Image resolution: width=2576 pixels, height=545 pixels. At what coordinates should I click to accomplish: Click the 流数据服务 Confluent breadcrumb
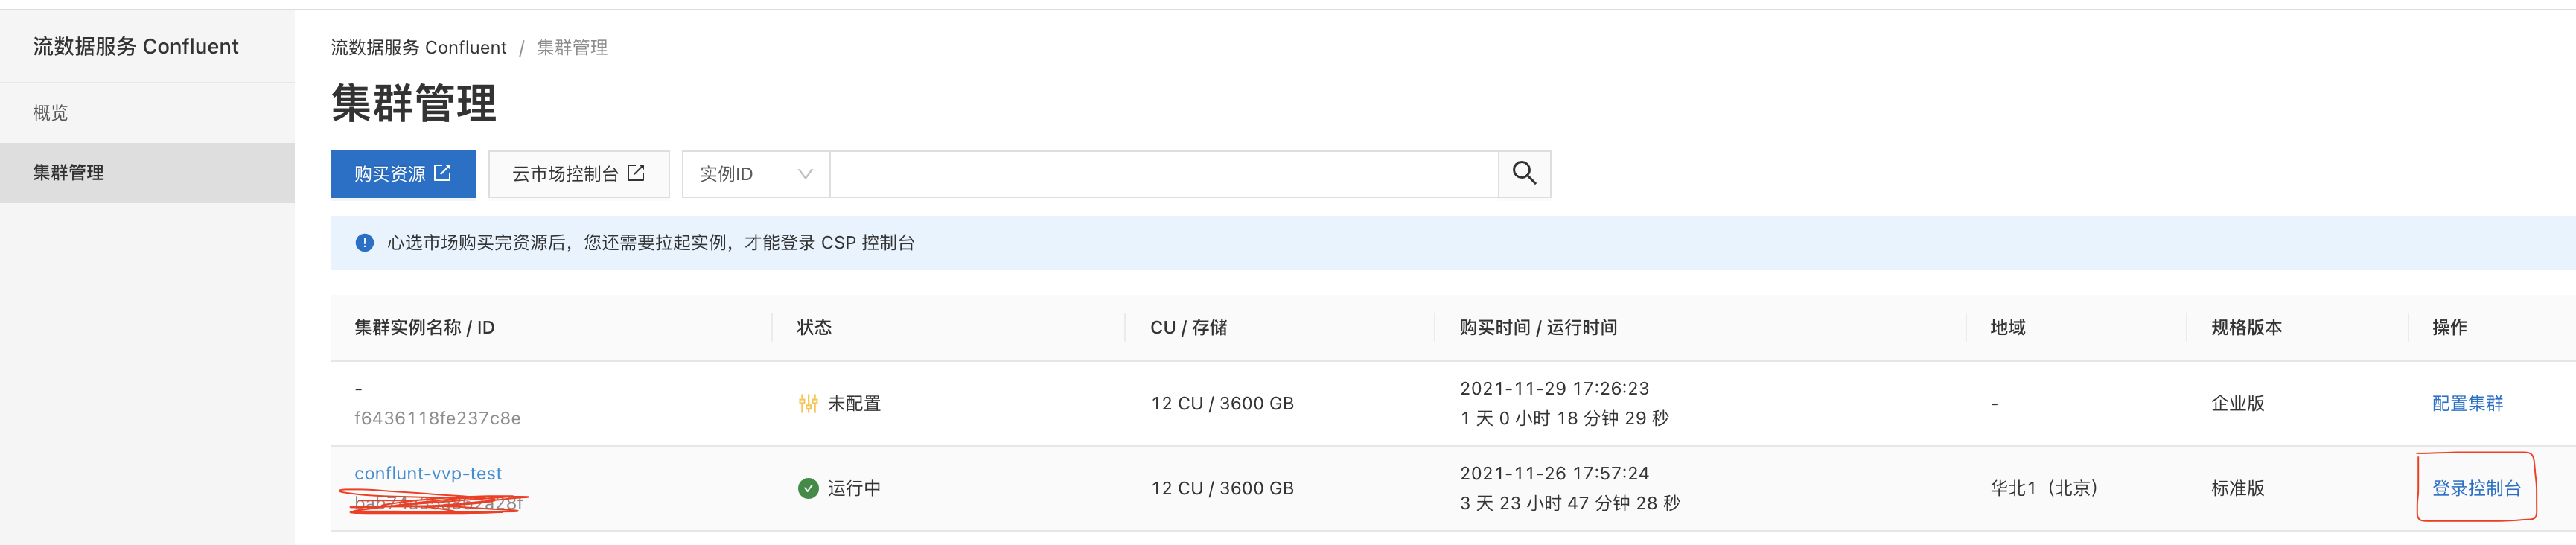418,47
